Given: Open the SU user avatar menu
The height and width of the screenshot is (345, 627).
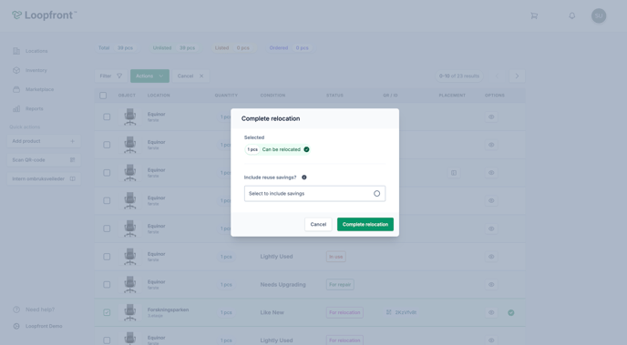Looking at the screenshot, I should point(599,16).
